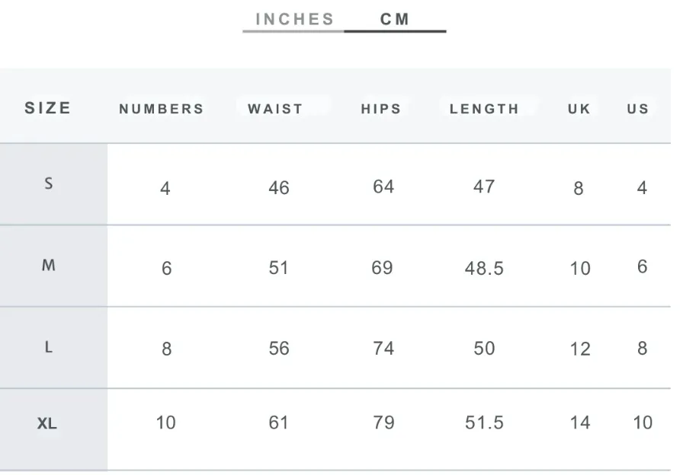Click UK size 14 in XL row
This screenshot has height=475, width=683.
point(580,422)
